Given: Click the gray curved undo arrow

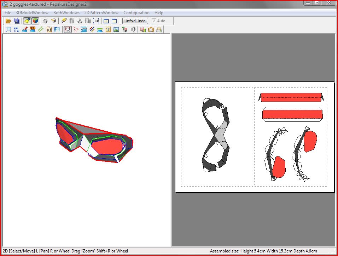Looking at the screenshot, I should [133, 29].
